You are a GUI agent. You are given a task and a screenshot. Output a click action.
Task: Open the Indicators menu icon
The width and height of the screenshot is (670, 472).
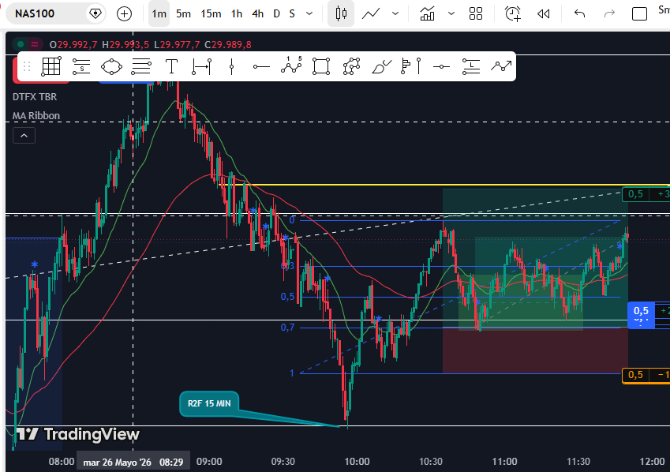coord(427,13)
